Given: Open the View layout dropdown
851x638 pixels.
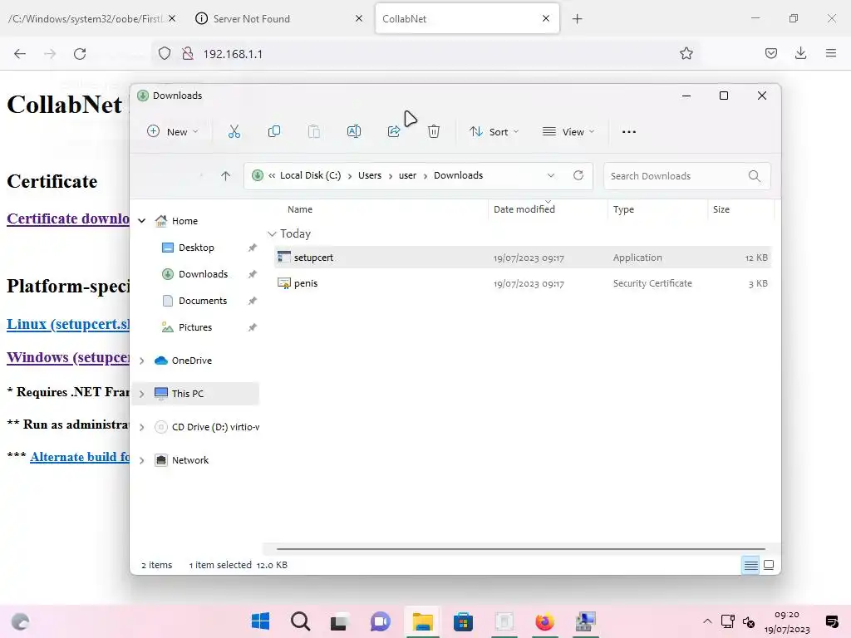Looking at the screenshot, I should coord(568,132).
